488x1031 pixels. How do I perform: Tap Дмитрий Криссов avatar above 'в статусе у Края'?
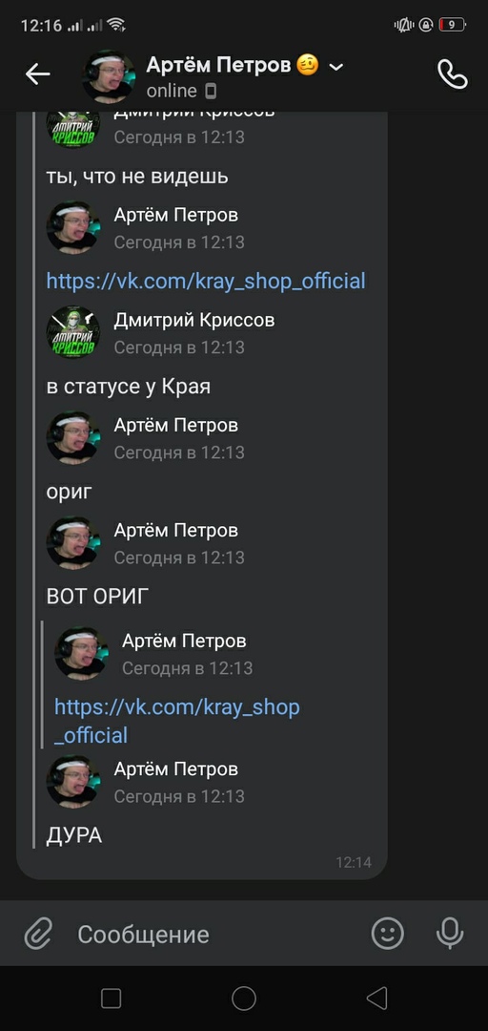point(72,332)
